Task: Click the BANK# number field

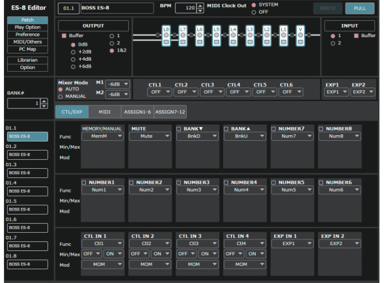Action: tap(23, 103)
